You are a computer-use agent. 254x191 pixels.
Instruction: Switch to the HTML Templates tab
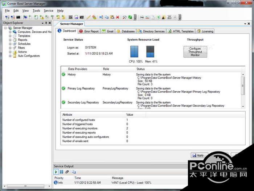click(181, 31)
